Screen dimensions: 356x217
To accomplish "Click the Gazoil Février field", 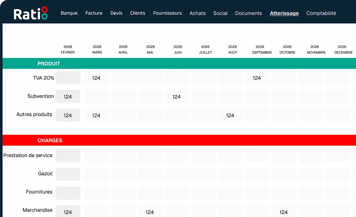I will tap(68, 174).
